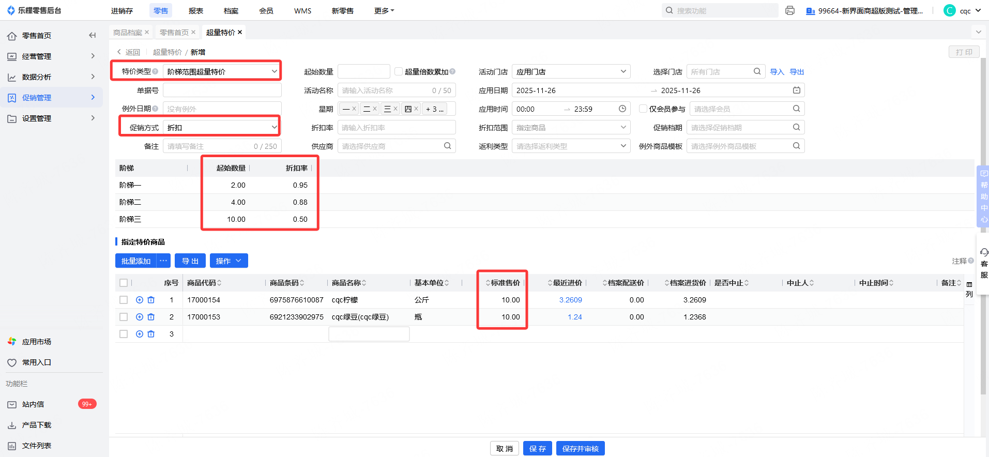Open the calendar picker for 应用日期

tap(797, 90)
